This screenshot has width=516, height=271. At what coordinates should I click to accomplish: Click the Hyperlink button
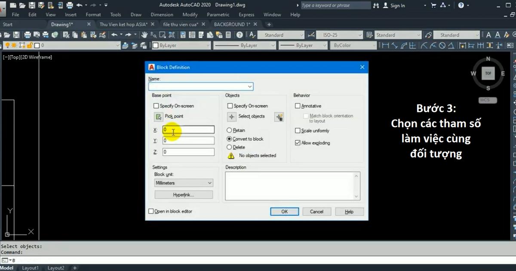point(184,195)
